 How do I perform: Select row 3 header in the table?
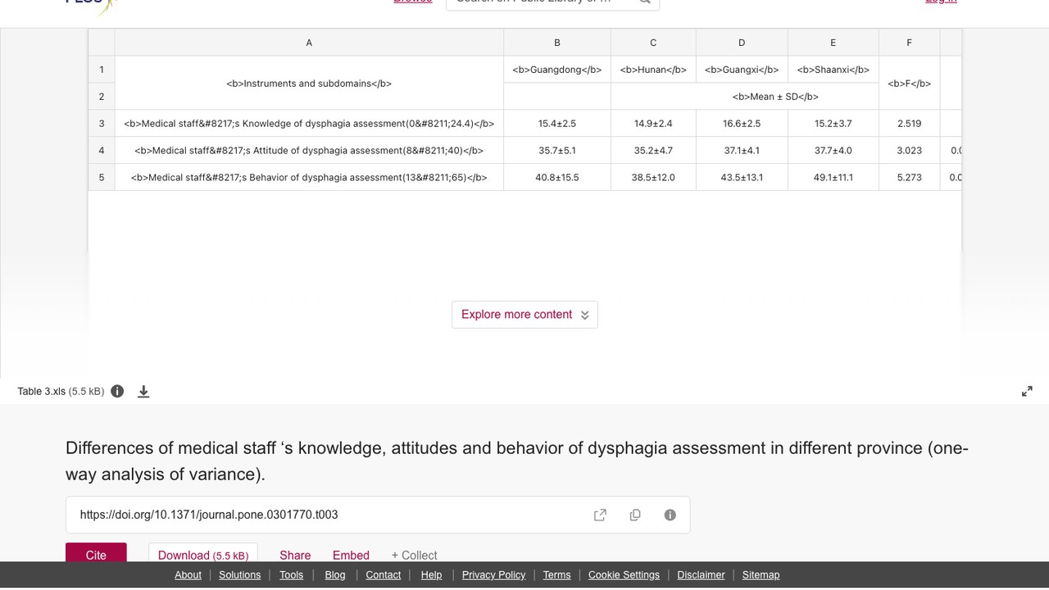coord(102,124)
